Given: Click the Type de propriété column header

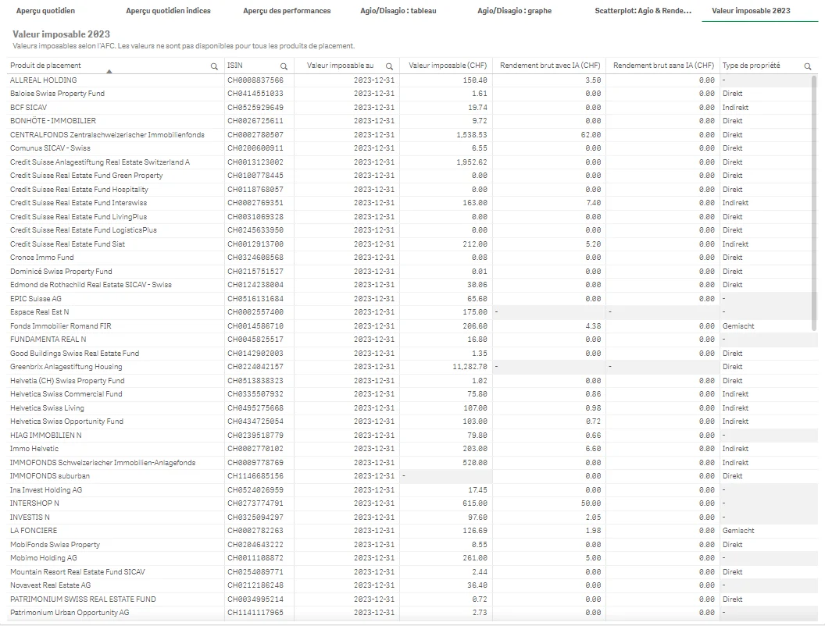Looking at the screenshot, I should (x=751, y=66).
